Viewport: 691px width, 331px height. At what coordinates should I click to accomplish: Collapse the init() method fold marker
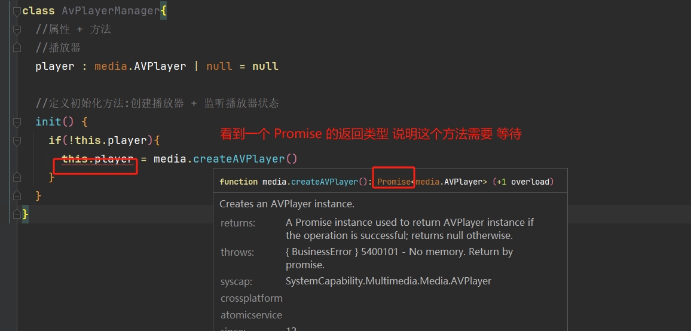[17, 122]
